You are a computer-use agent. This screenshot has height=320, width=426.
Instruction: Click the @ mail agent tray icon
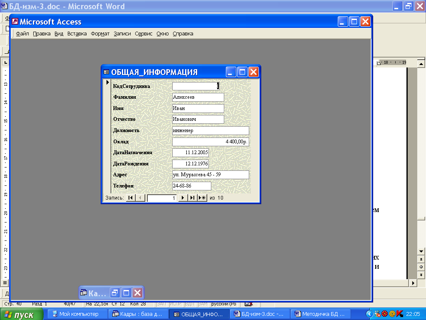pos(392,314)
